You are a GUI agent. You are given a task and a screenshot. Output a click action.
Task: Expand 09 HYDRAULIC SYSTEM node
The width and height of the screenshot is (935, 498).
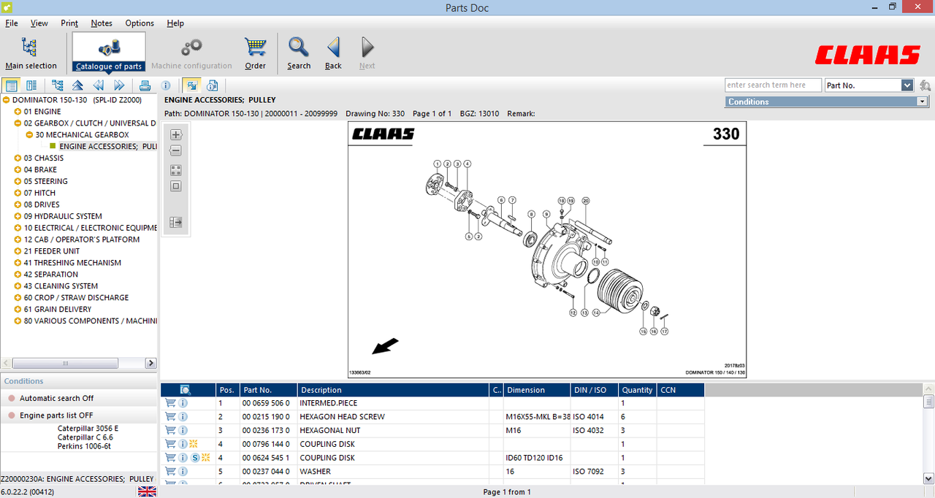[18, 217]
